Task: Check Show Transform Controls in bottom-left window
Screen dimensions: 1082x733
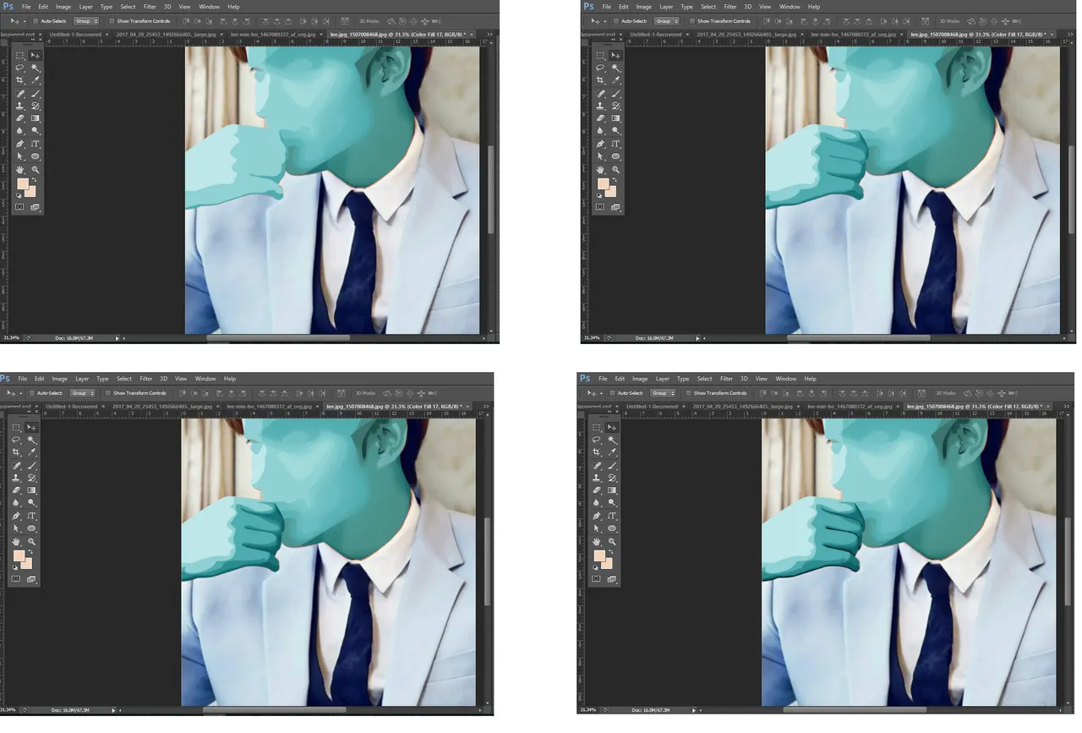Action: [108, 393]
